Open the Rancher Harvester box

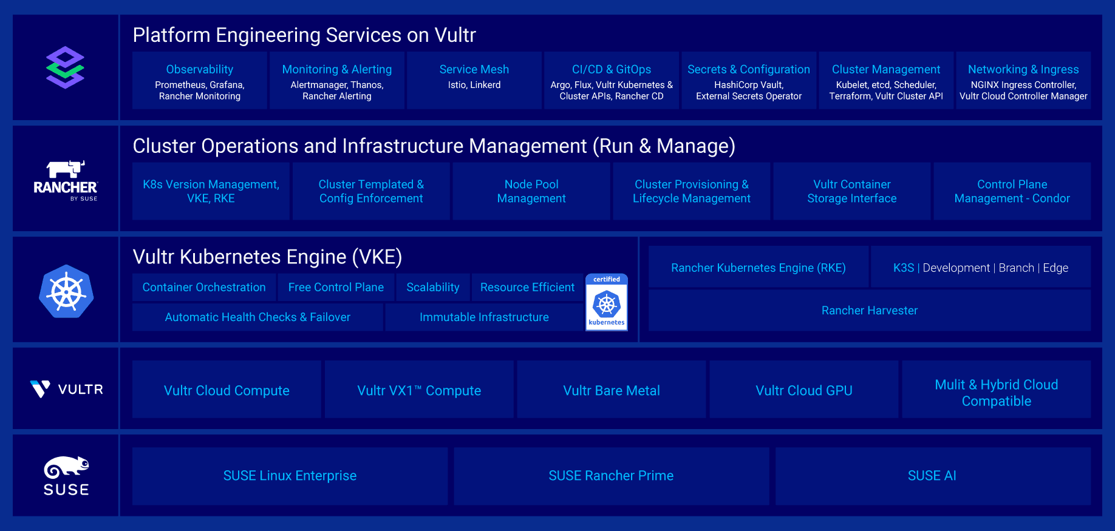point(869,310)
